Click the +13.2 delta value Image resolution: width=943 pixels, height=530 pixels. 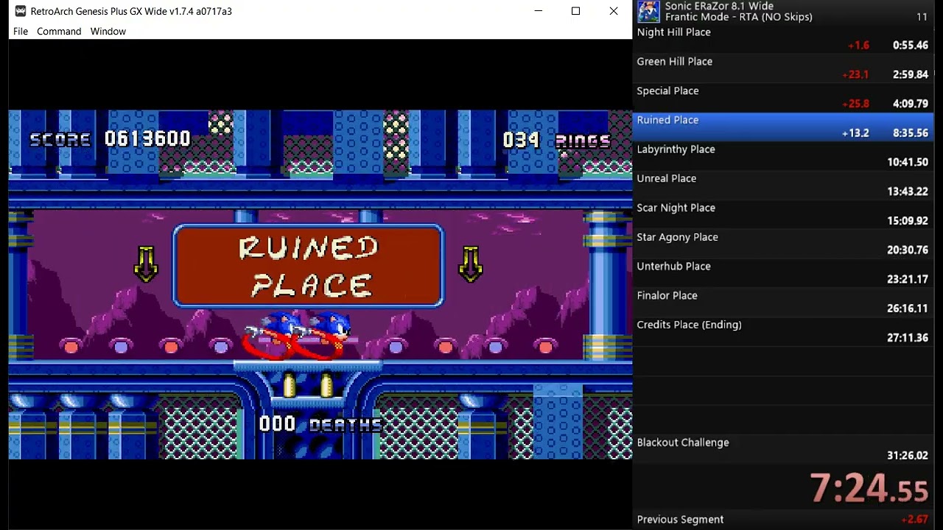point(855,133)
